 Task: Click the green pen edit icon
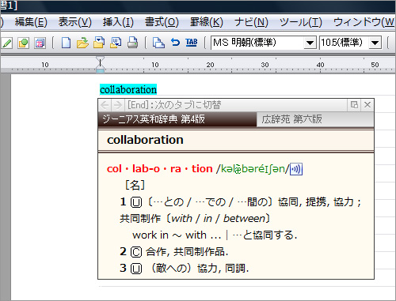(6, 43)
